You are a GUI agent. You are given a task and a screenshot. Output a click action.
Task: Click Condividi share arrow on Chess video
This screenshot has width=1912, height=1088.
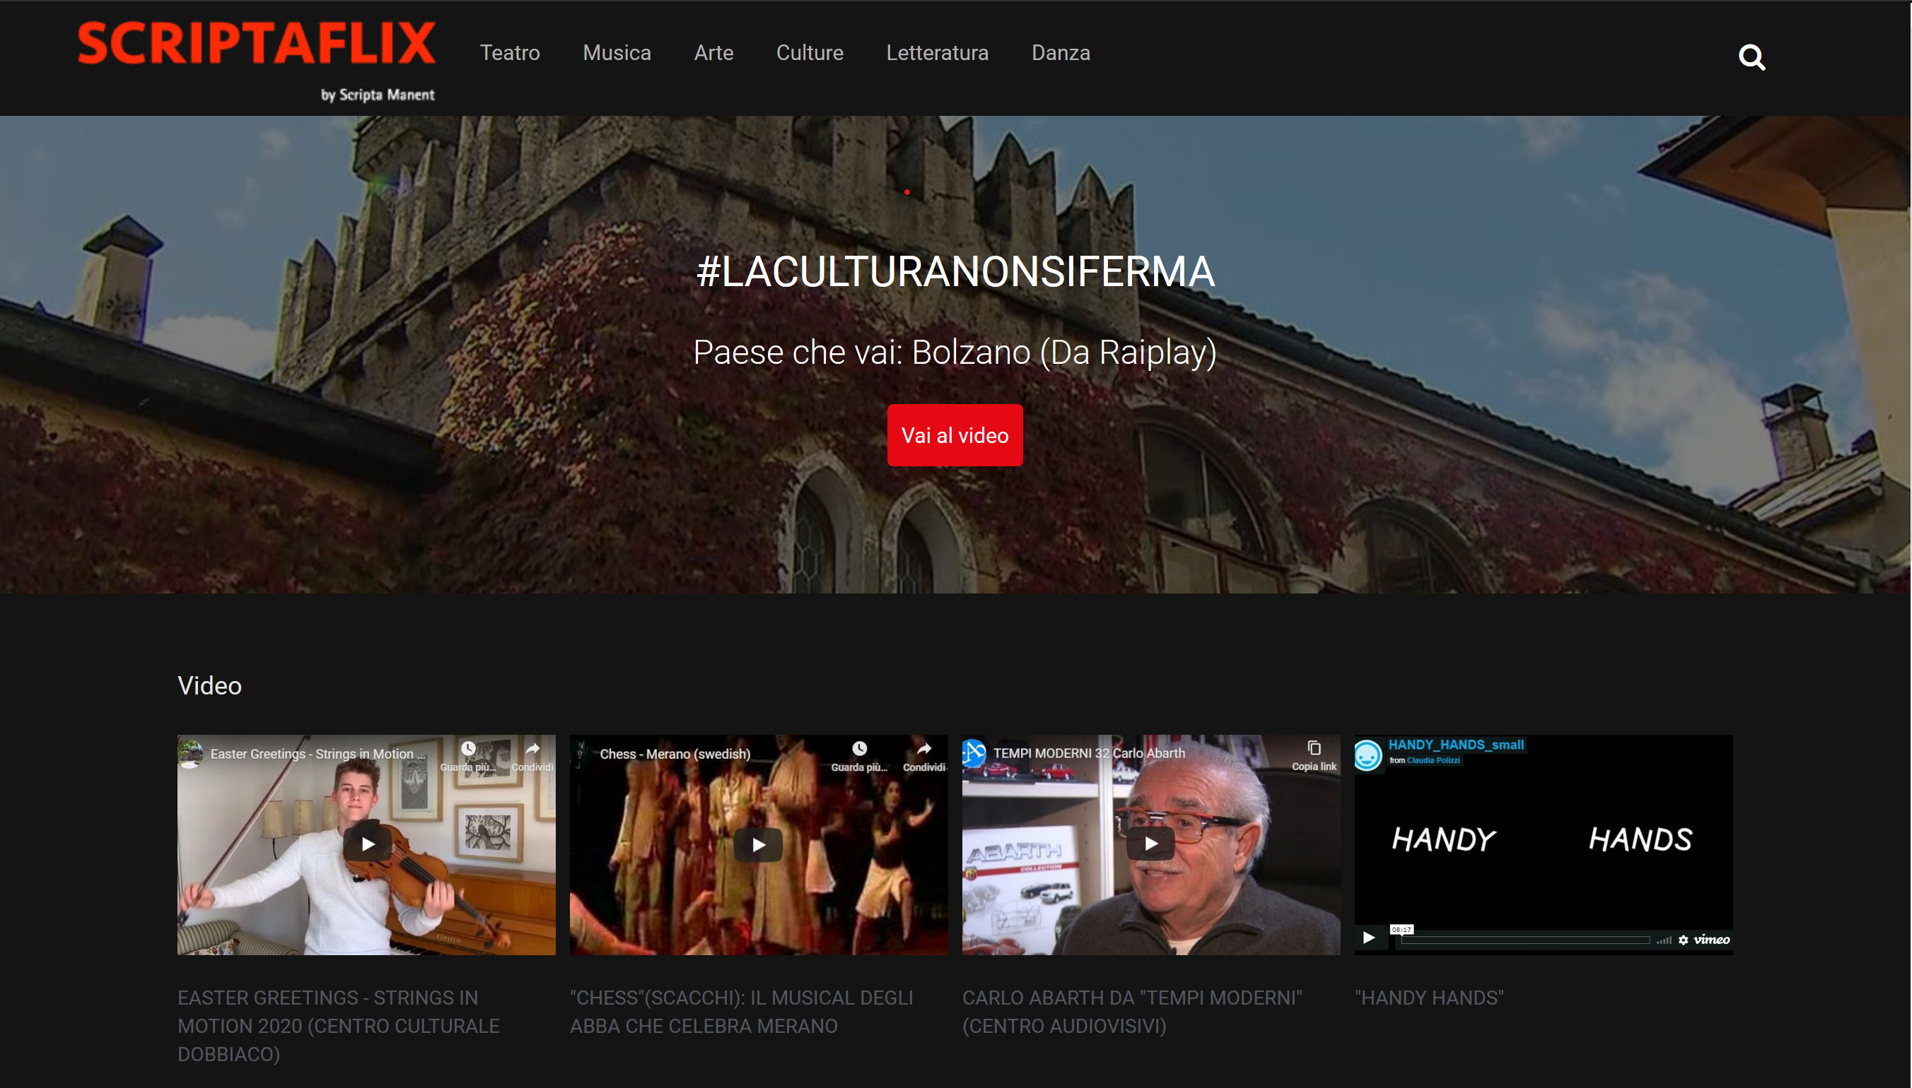point(924,749)
